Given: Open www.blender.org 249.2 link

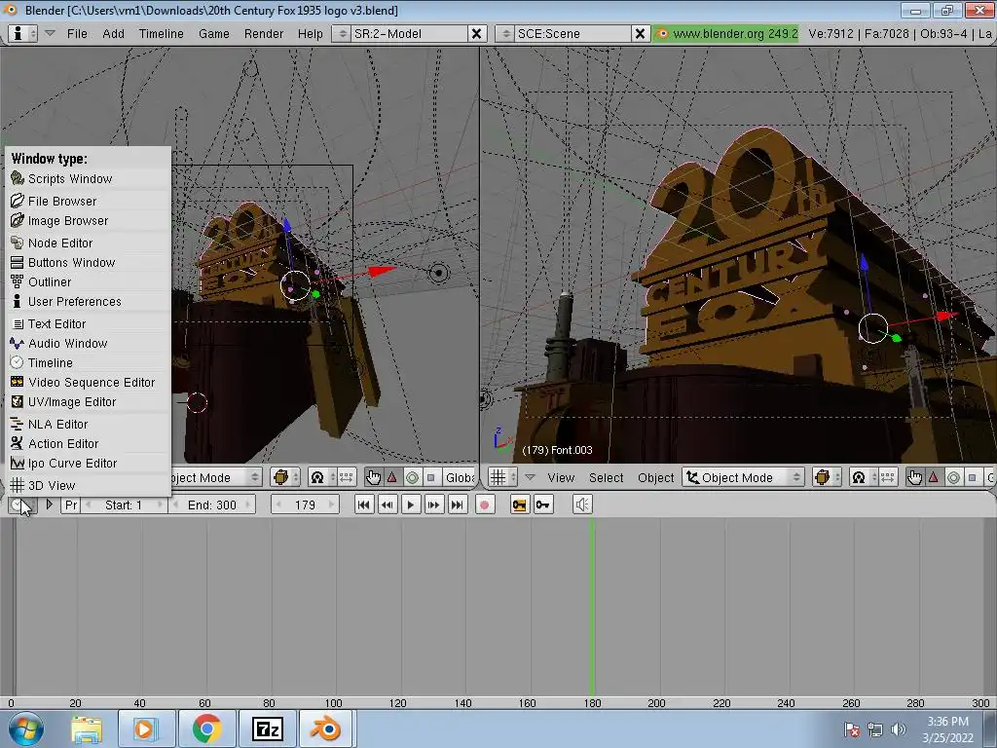Looking at the screenshot, I should pos(726,34).
